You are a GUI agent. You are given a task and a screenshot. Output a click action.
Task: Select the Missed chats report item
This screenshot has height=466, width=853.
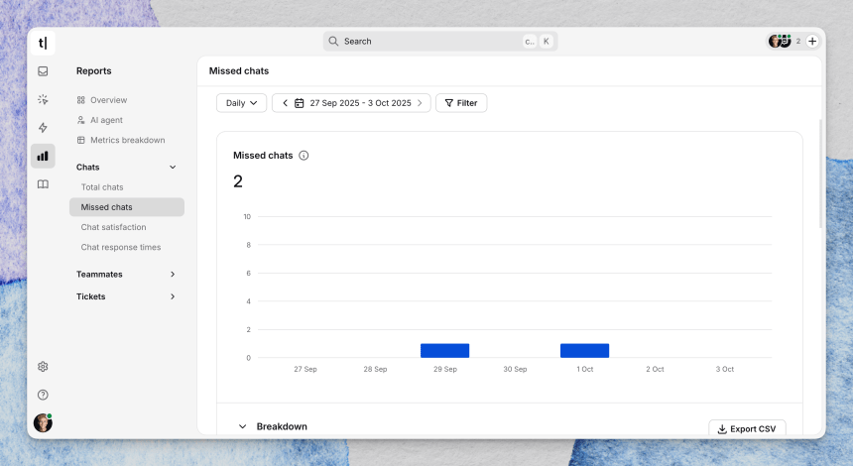[x=127, y=207]
